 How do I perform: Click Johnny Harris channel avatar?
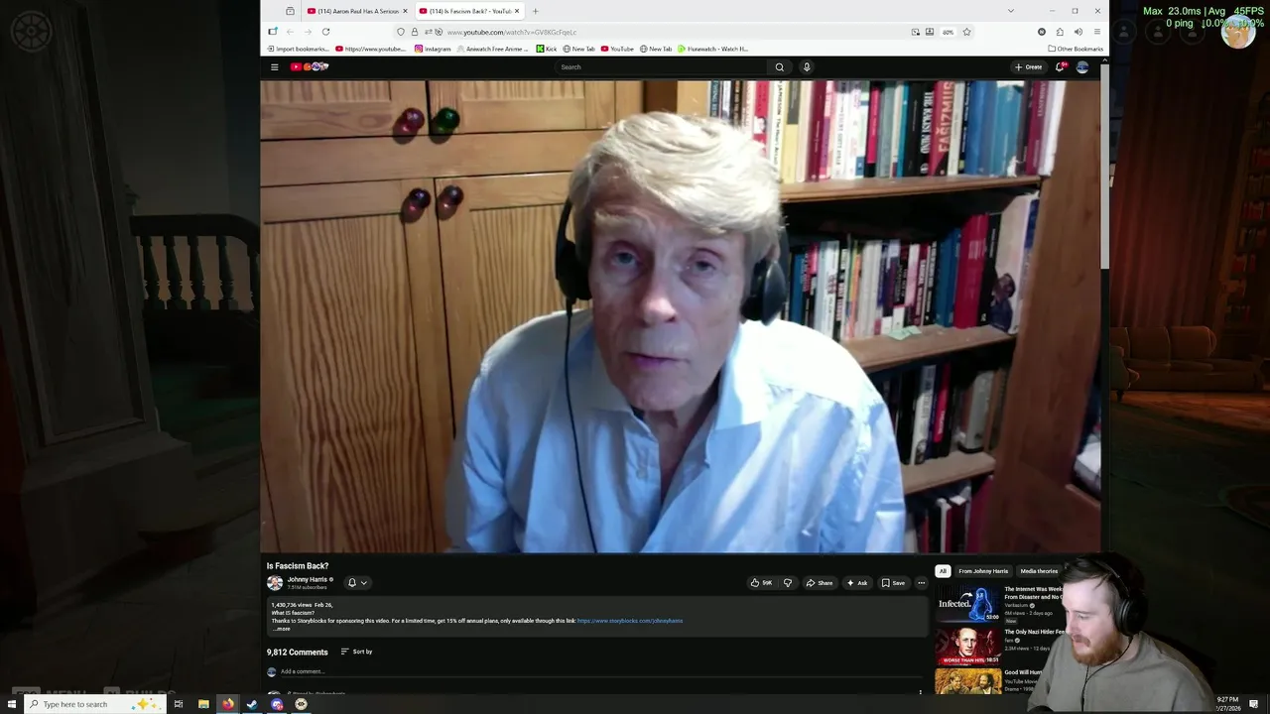pos(275,583)
